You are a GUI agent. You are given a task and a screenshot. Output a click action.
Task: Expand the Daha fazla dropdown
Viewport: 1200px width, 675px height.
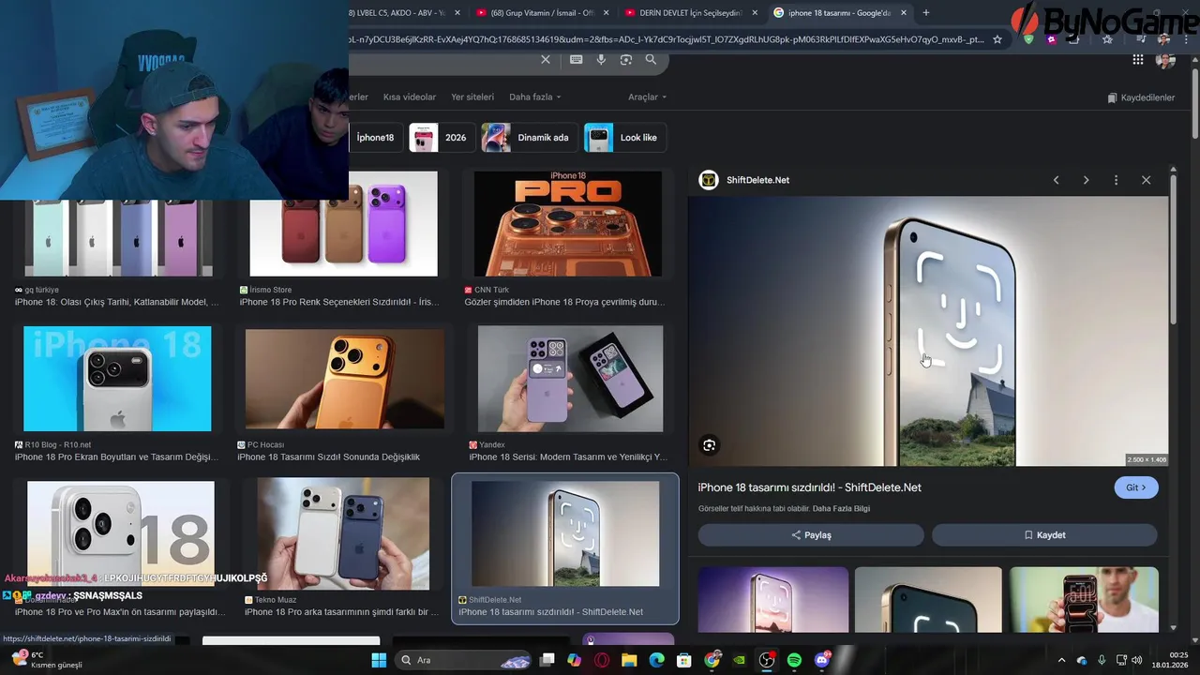[x=534, y=97]
